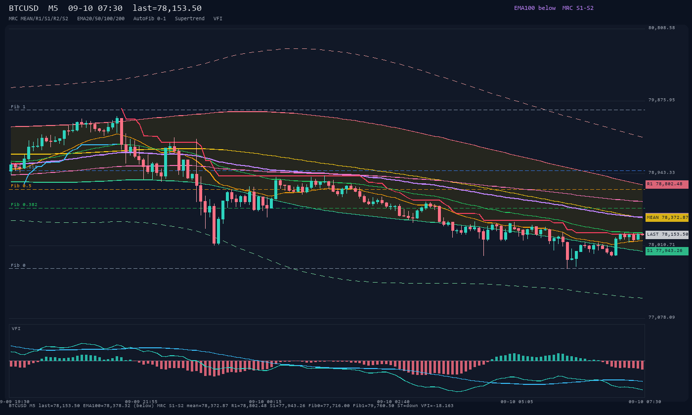Click the 09-10 02:40 time axis label
The height and width of the screenshot is (415, 692).
click(x=393, y=402)
